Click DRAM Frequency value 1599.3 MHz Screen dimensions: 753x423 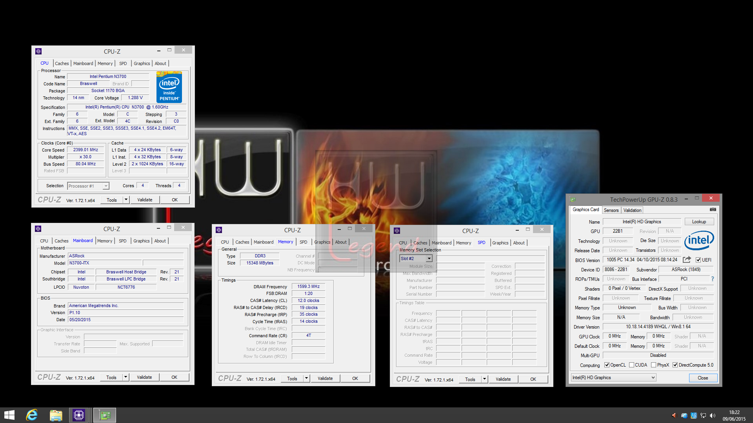[308, 287]
